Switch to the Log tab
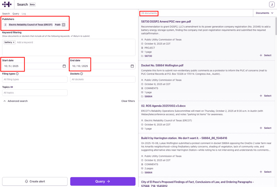 pyautogui.click(x=24, y=14)
